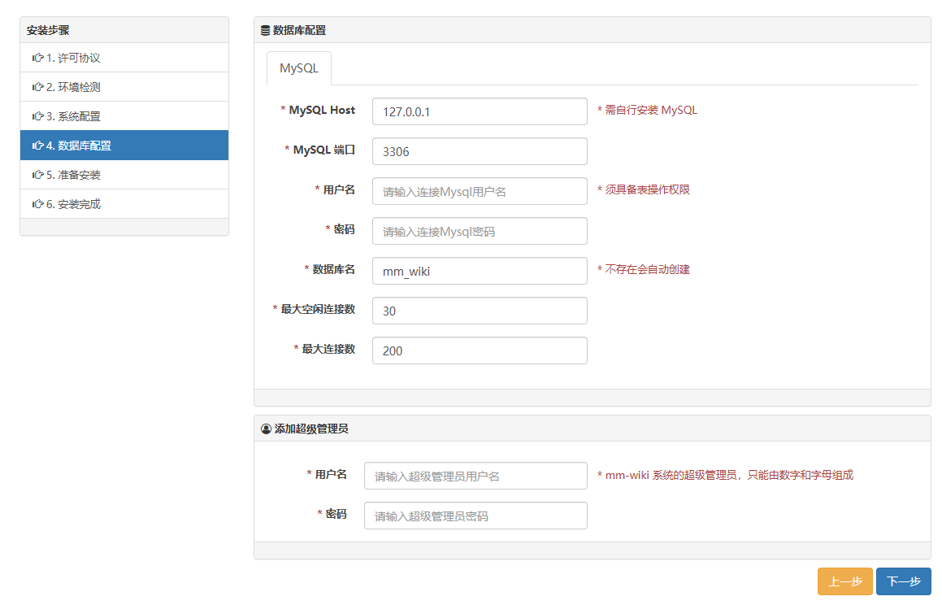Click hand icon beside 数据库配置 step
The width and height of the screenshot is (942, 605).
[37, 146]
